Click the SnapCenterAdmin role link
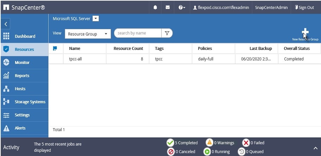 (x=271, y=8)
